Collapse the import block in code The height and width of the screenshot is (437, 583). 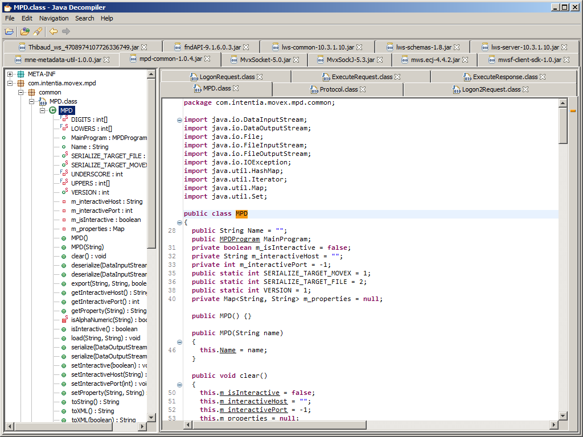point(179,120)
